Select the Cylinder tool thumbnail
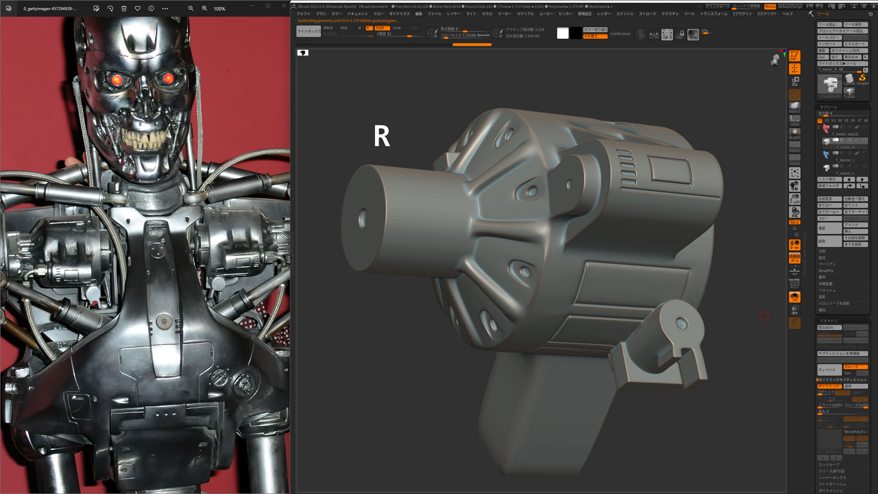This screenshot has width=878, height=494. click(x=850, y=80)
